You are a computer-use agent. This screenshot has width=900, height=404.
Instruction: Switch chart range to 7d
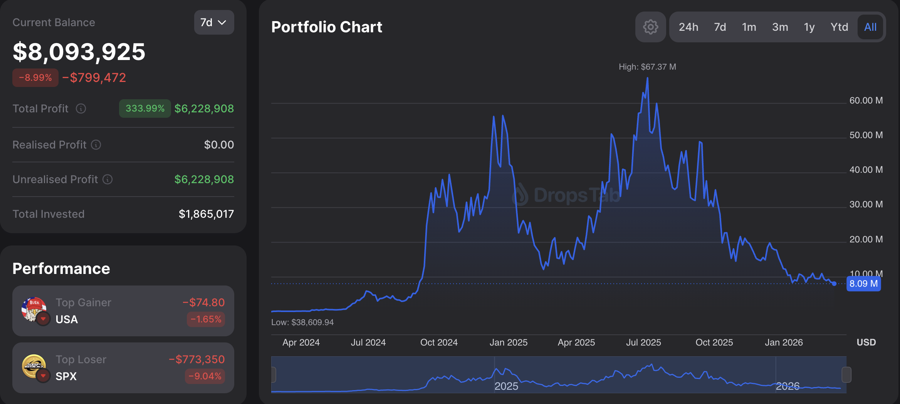click(720, 27)
